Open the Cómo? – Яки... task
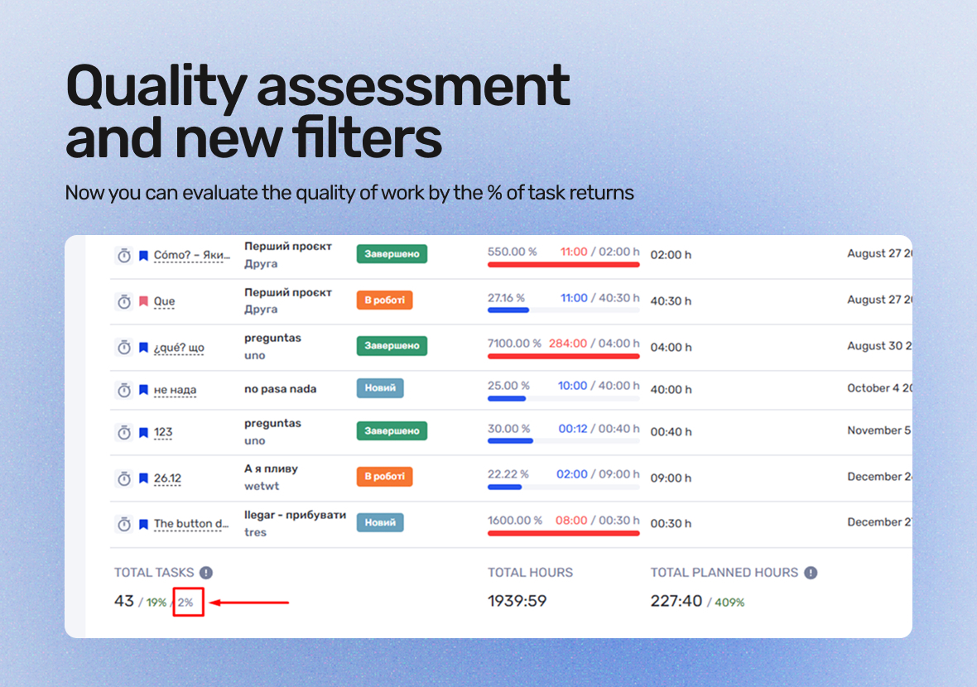The height and width of the screenshot is (687, 977). point(192,256)
